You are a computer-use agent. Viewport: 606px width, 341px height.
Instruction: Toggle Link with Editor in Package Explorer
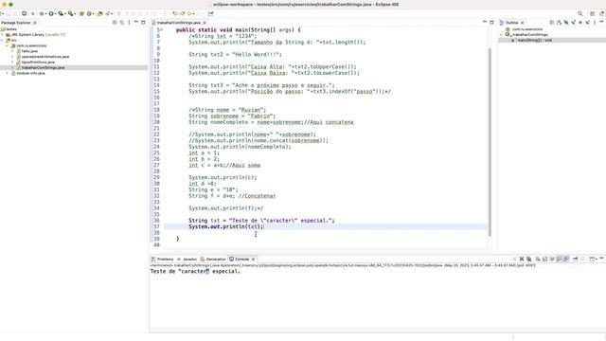(x=122, y=23)
